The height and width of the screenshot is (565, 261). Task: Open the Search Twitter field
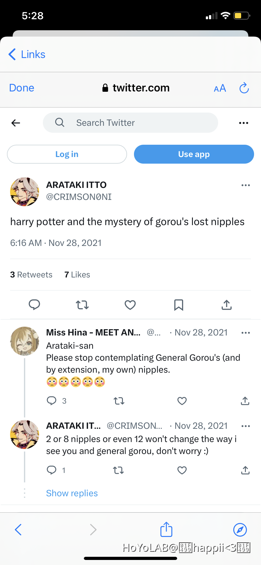pos(130,123)
